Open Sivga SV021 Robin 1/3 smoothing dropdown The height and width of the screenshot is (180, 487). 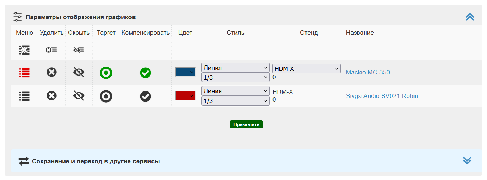click(235, 101)
